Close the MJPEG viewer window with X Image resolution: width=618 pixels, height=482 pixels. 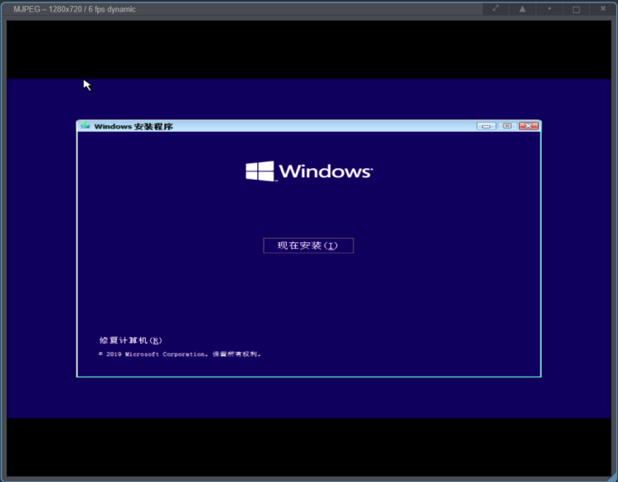(602, 9)
